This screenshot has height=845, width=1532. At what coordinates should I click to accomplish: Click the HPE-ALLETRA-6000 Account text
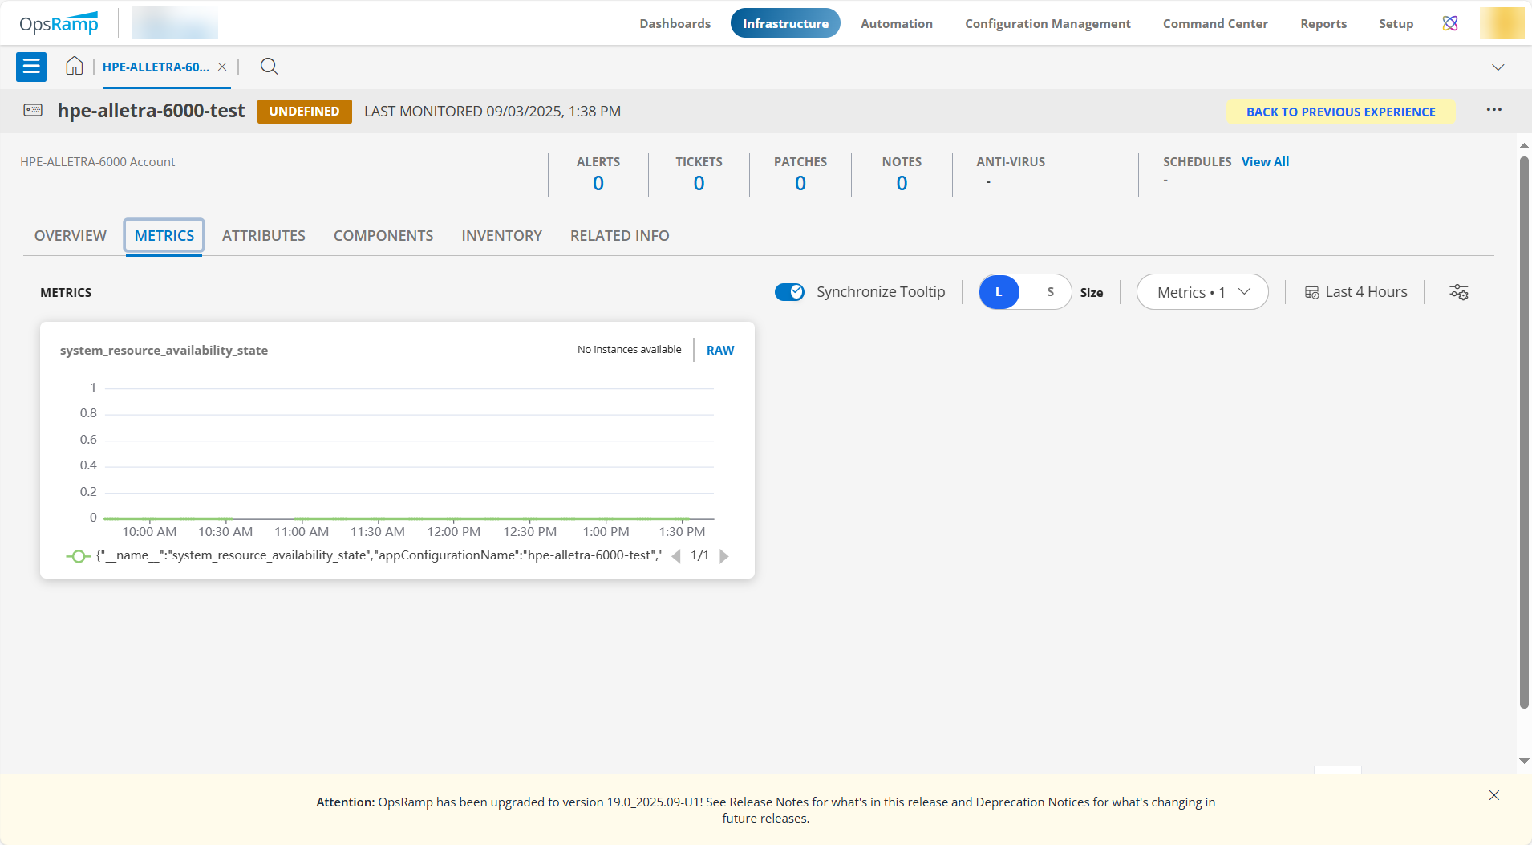(97, 161)
